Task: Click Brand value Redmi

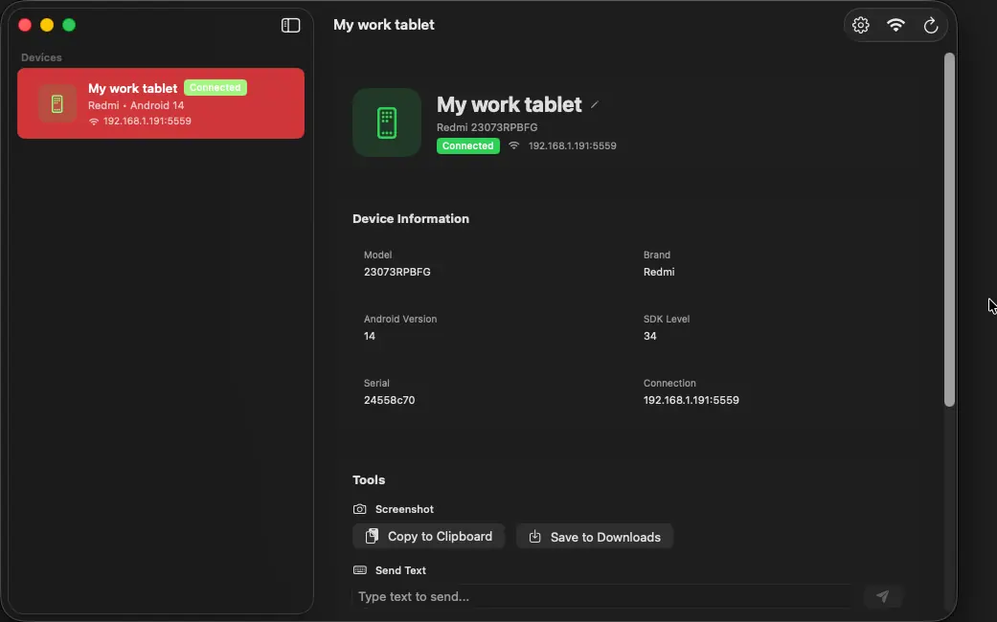Action: pyautogui.click(x=659, y=272)
